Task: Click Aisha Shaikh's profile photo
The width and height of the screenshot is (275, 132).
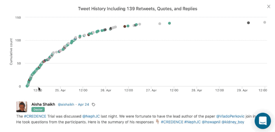Action: click(x=22, y=107)
